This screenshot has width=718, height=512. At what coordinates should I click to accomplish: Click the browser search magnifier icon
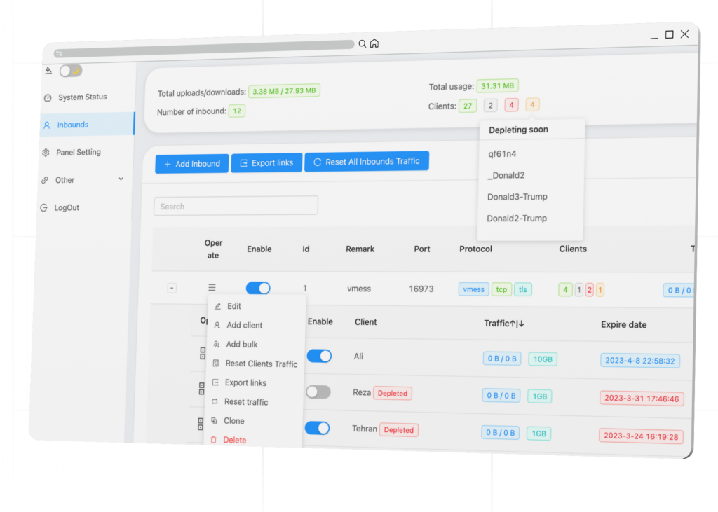click(x=363, y=43)
